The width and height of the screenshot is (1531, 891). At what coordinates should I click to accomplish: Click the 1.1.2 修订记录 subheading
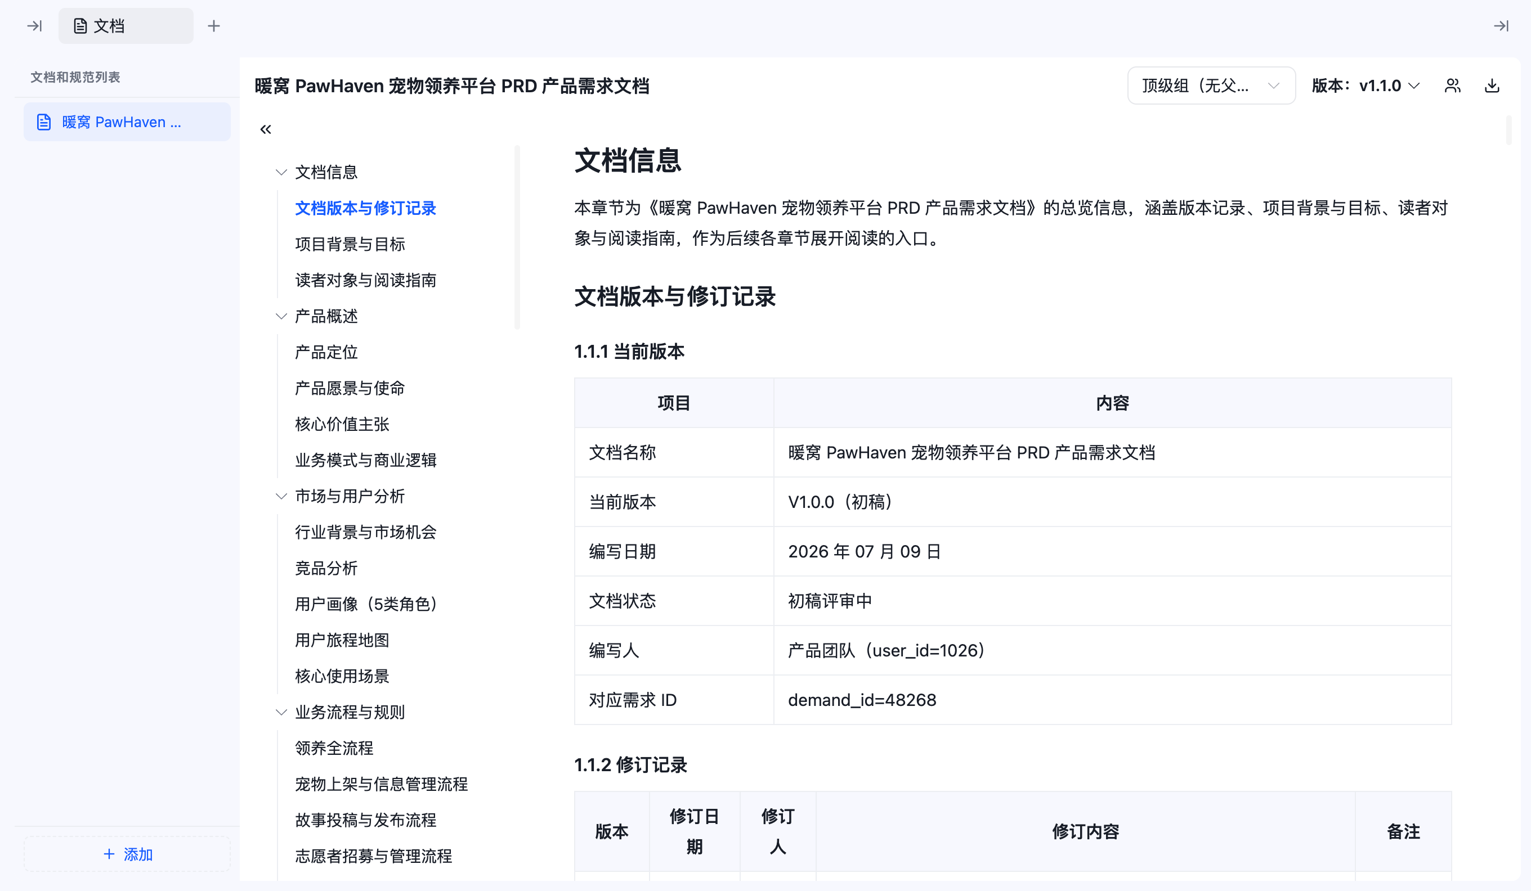pos(630,765)
